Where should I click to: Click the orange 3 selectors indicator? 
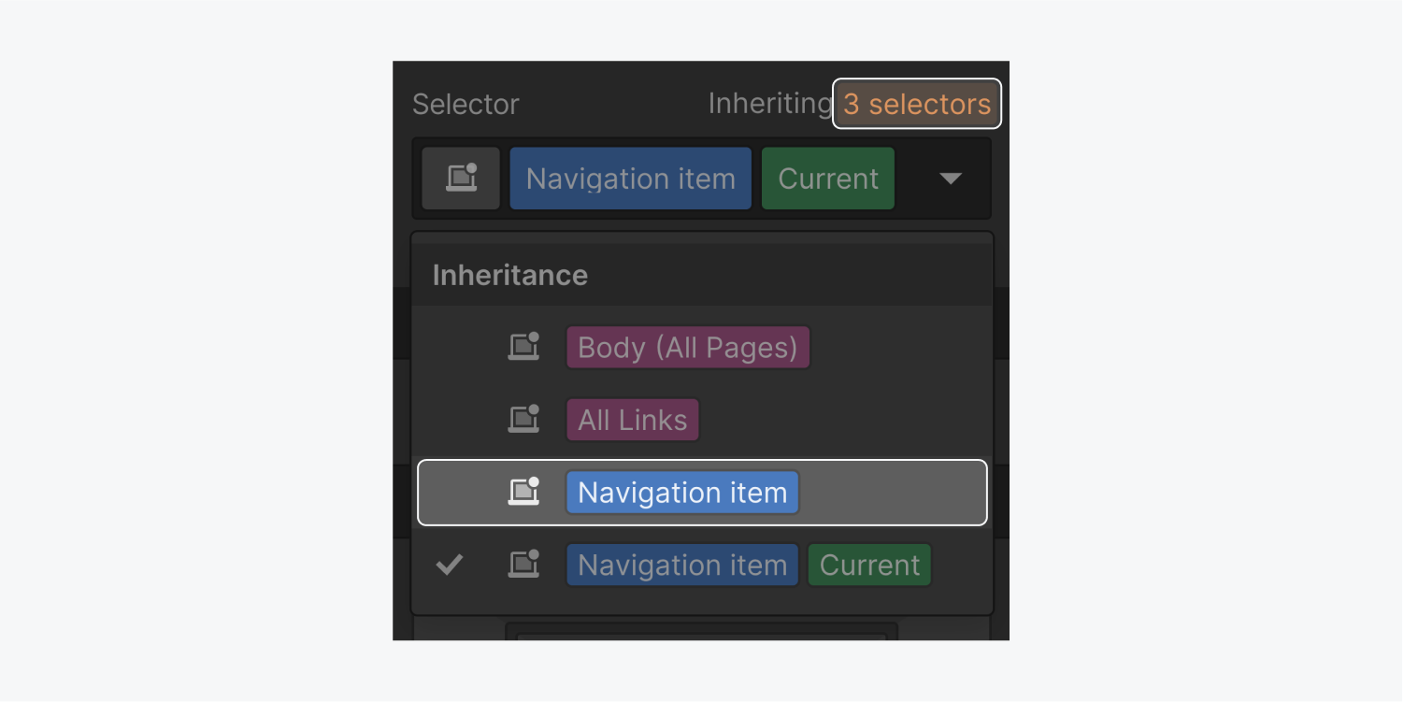[x=917, y=103]
